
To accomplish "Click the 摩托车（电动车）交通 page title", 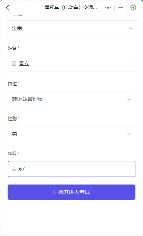I will (x=70, y=7).
